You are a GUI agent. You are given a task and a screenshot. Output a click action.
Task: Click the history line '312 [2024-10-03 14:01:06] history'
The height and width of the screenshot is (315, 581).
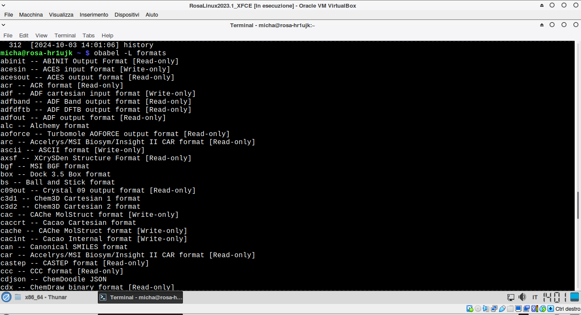81,45
